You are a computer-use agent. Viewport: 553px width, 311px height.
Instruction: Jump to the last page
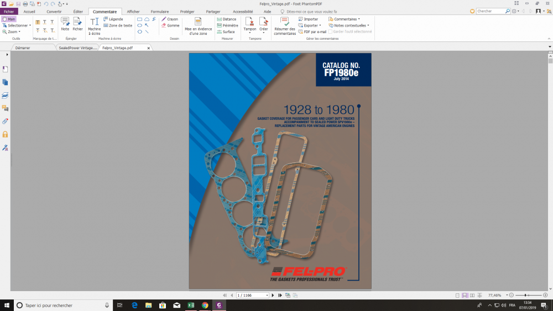(280, 295)
